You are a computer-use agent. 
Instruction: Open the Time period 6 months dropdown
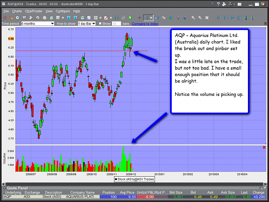[x=37, y=24]
